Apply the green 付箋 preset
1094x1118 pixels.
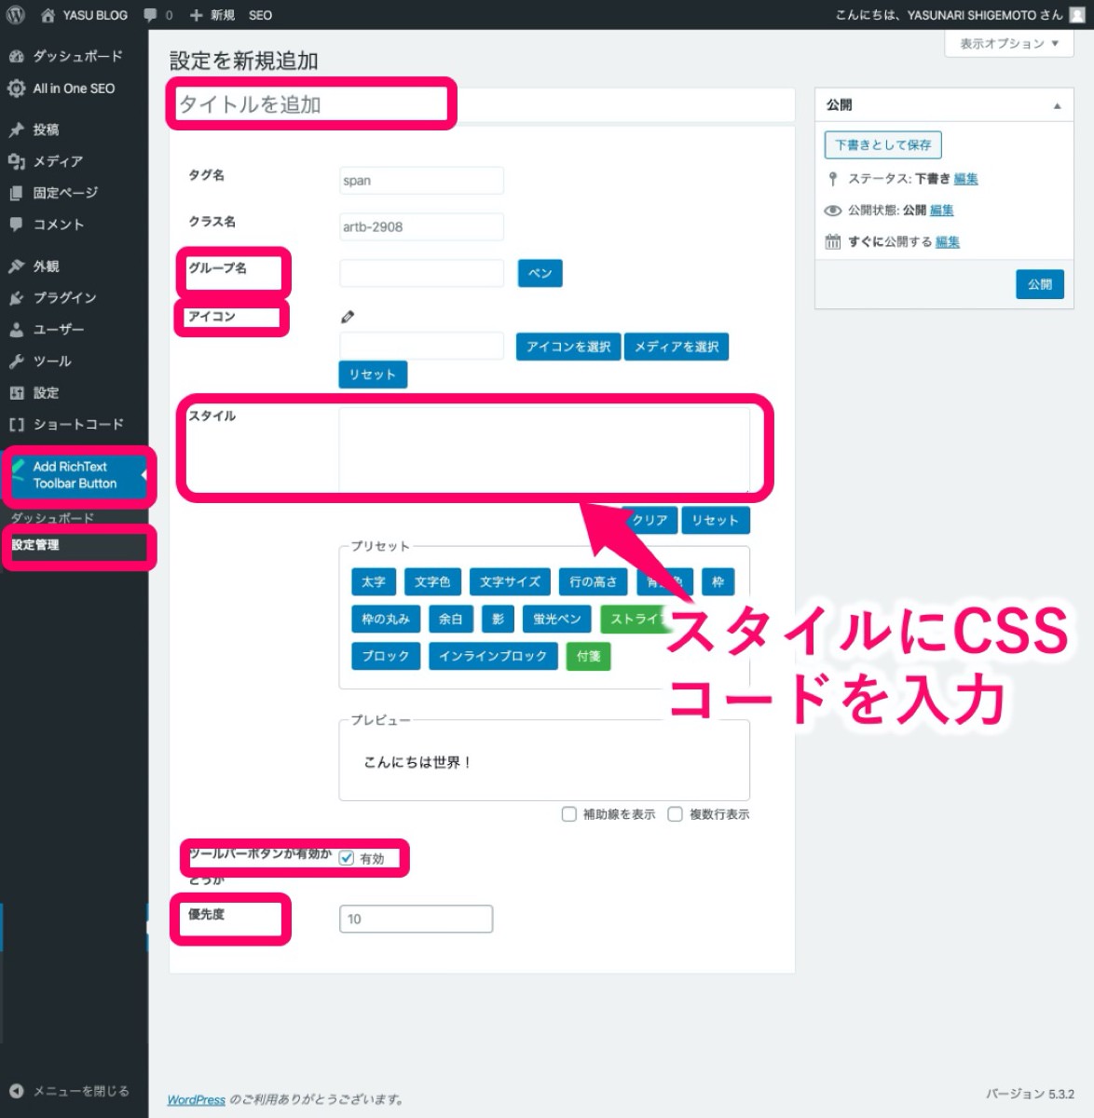[x=589, y=656]
